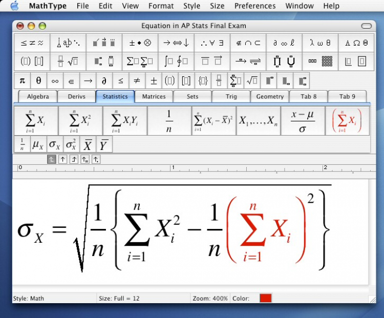Viewport: 384px width, 318px height.
Task: Select the center tab stop button
Action: [62, 159]
